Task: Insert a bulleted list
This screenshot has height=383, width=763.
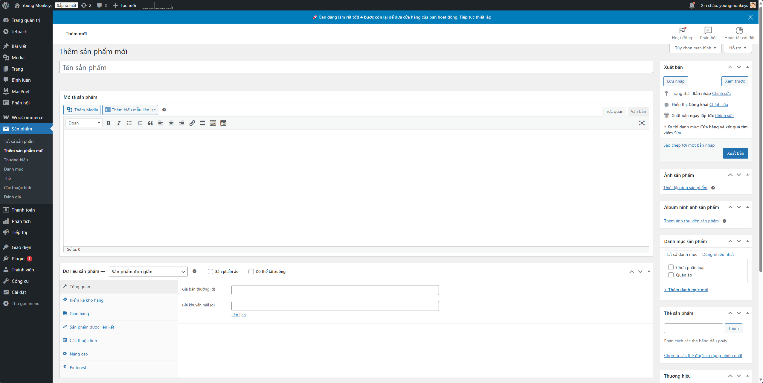Action: coord(129,123)
